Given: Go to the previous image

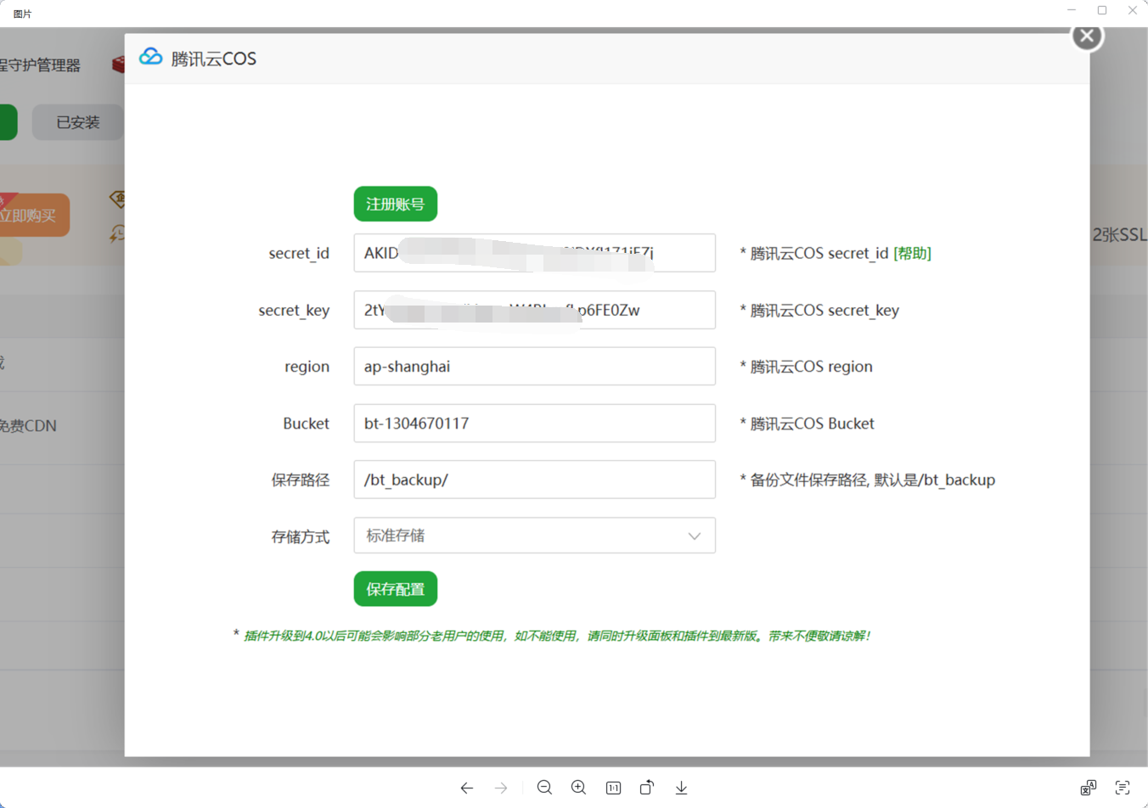Looking at the screenshot, I should click(x=467, y=788).
